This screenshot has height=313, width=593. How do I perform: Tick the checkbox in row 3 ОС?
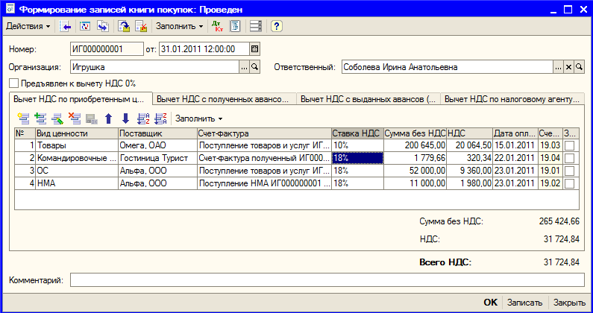click(569, 171)
